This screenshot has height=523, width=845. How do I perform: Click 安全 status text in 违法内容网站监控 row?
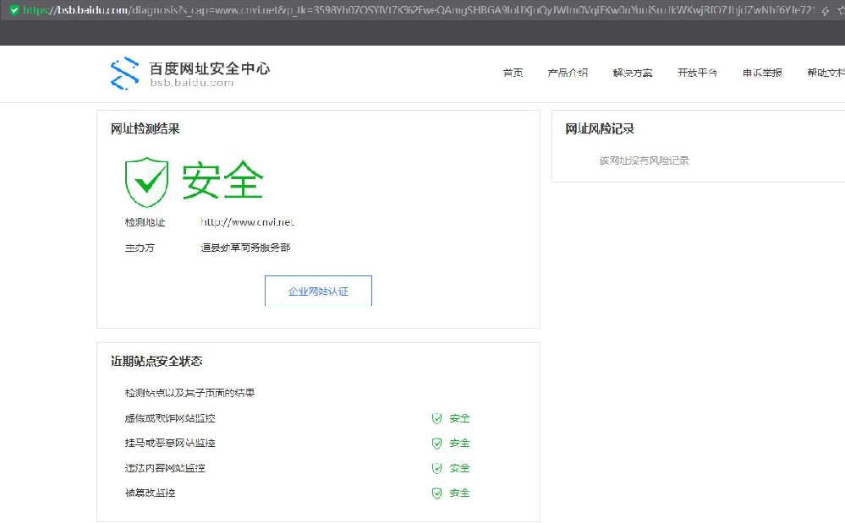pos(459,468)
